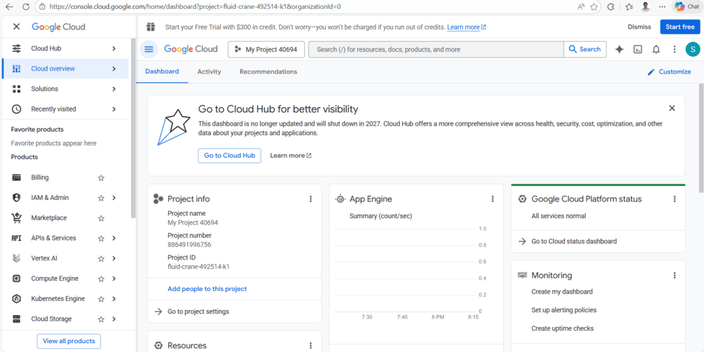Click Add people to this project link

207,289
